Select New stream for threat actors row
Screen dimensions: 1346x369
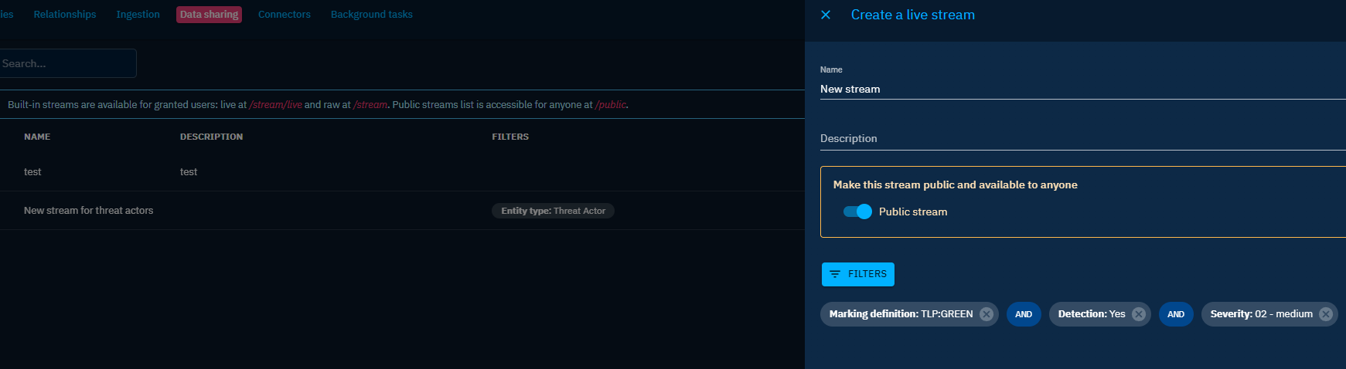coord(402,211)
